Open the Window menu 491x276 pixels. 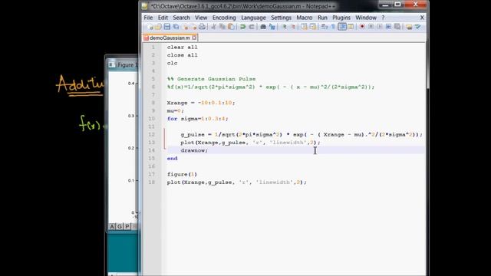366,18
